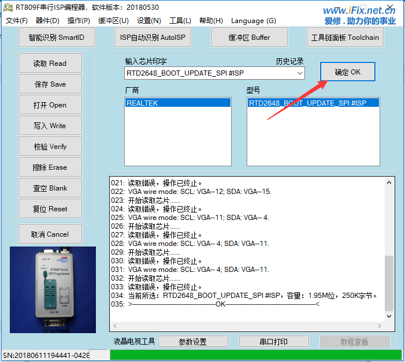
Task: Click the green progress bar
Action: click(255, 355)
